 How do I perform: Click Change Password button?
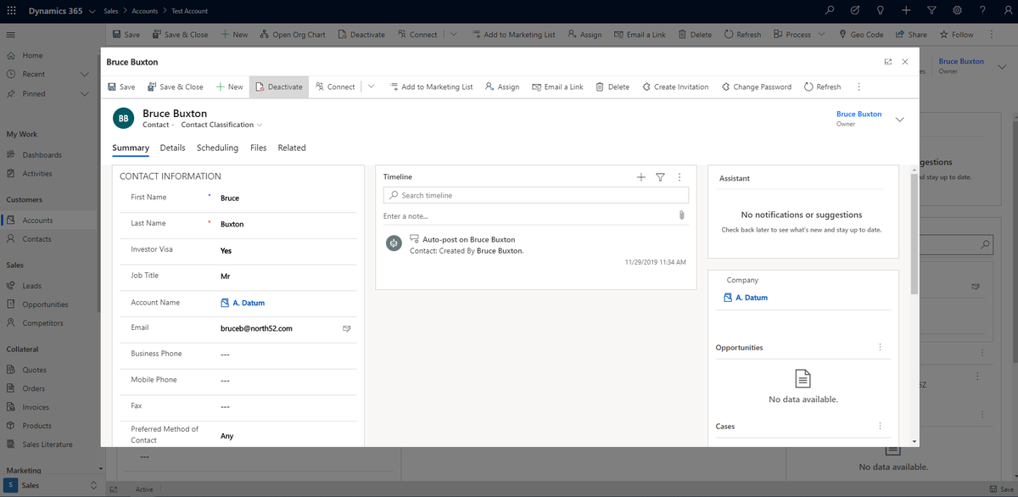(756, 87)
